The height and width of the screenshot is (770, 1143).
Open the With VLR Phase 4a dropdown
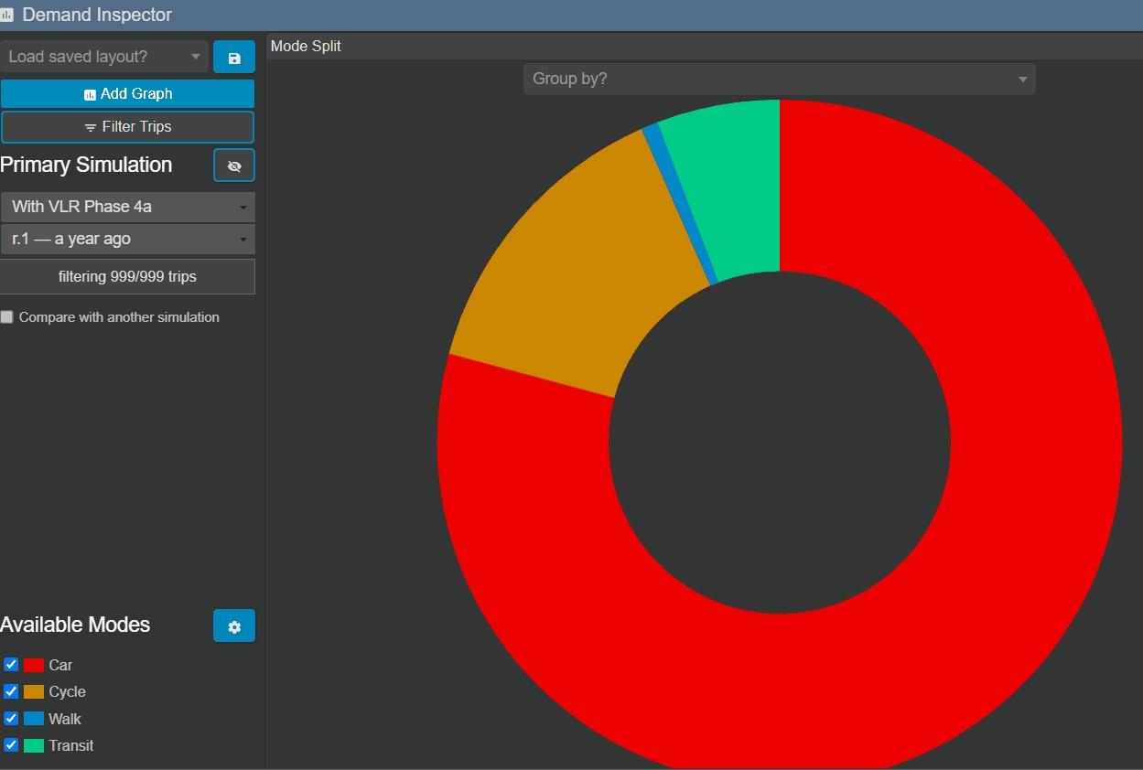tap(127, 207)
